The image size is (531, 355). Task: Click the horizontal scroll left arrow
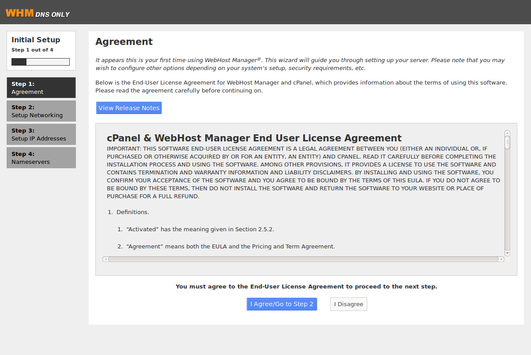pyautogui.click(x=105, y=259)
